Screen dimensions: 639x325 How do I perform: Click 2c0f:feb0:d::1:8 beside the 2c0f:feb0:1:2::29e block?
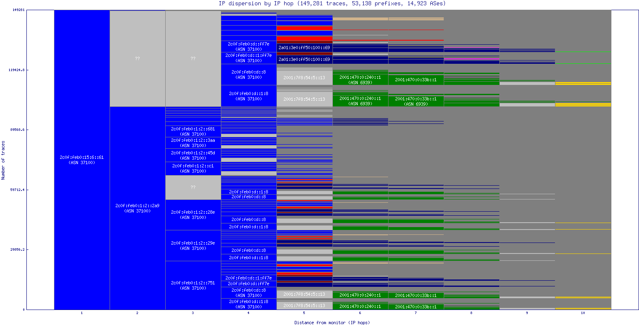[249, 258]
